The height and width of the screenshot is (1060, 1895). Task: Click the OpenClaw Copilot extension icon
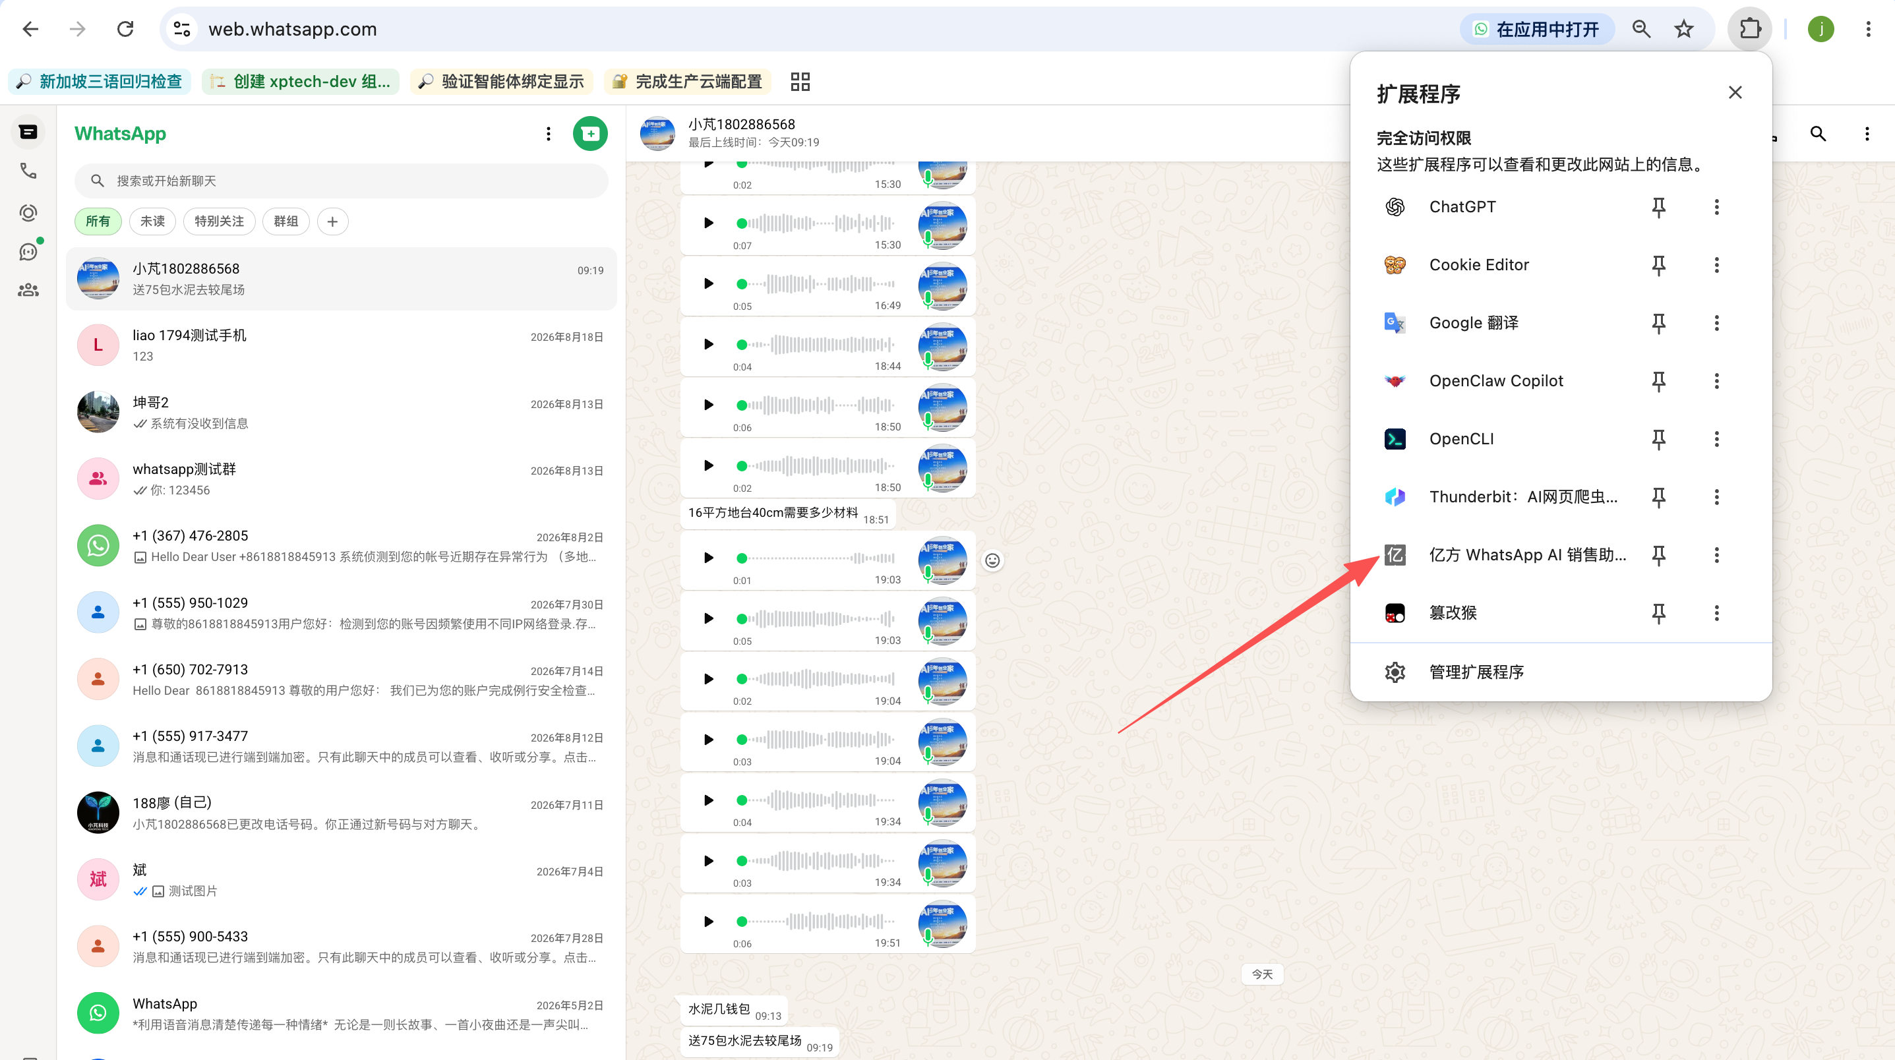(1395, 381)
